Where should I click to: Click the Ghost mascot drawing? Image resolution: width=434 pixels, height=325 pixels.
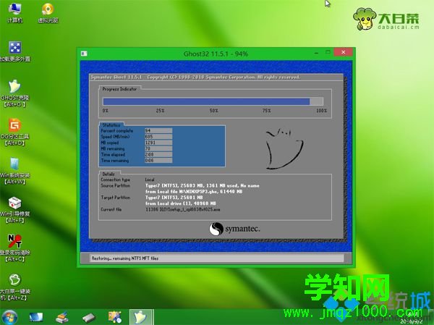click(284, 149)
